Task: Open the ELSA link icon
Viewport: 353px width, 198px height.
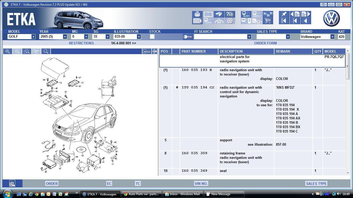Action: [x=246, y=14]
